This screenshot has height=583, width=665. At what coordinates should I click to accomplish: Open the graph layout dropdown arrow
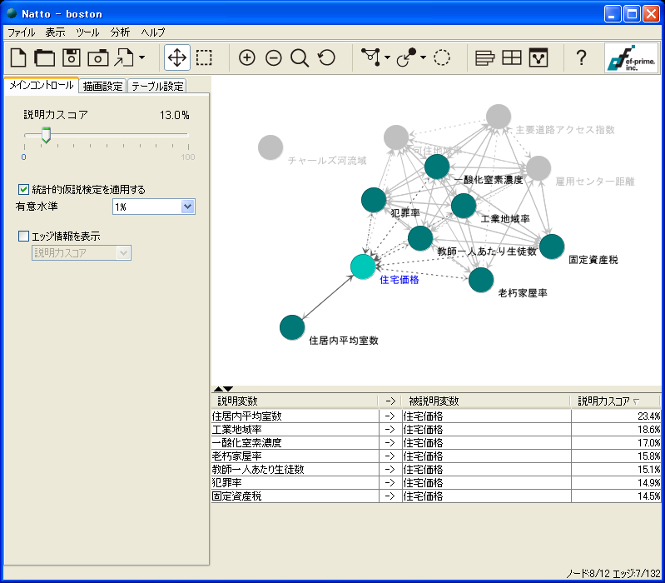pos(388,58)
